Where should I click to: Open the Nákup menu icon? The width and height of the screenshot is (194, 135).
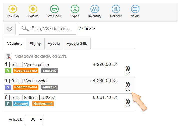coord(135,9)
